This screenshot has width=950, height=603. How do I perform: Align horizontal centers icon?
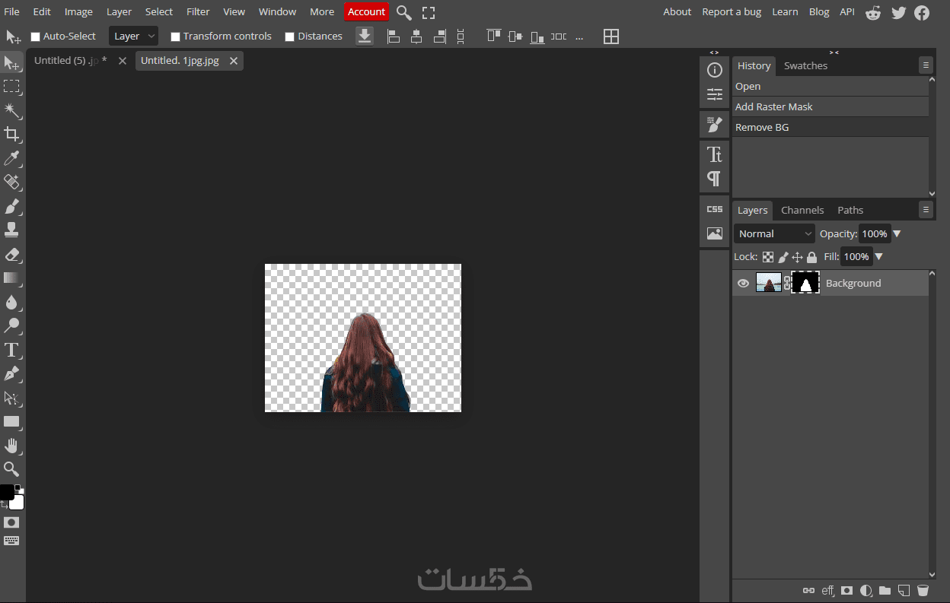click(x=416, y=36)
